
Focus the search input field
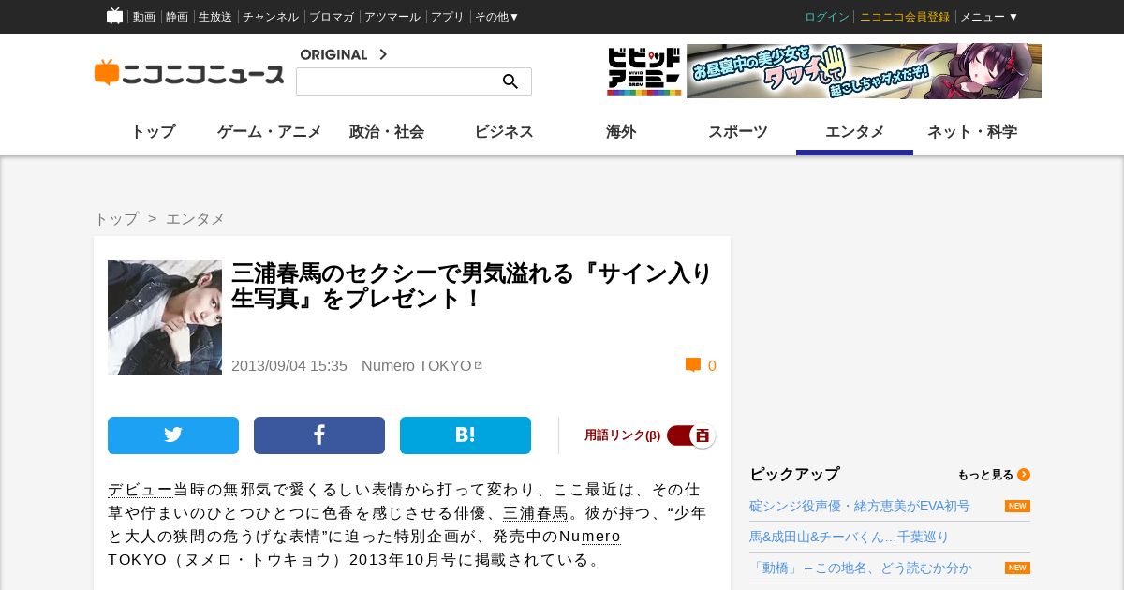[398, 81]
